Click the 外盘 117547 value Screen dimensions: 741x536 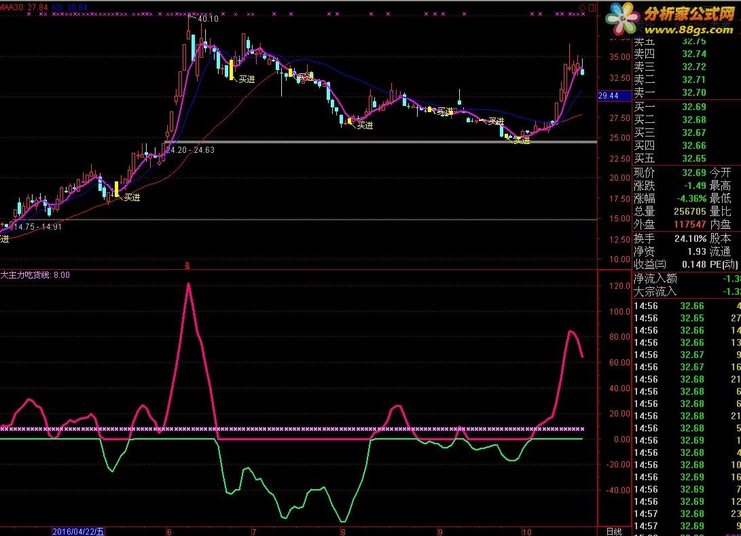pos(689,224)
